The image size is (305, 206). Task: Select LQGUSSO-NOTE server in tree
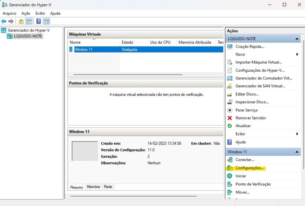tap(27, 36)
